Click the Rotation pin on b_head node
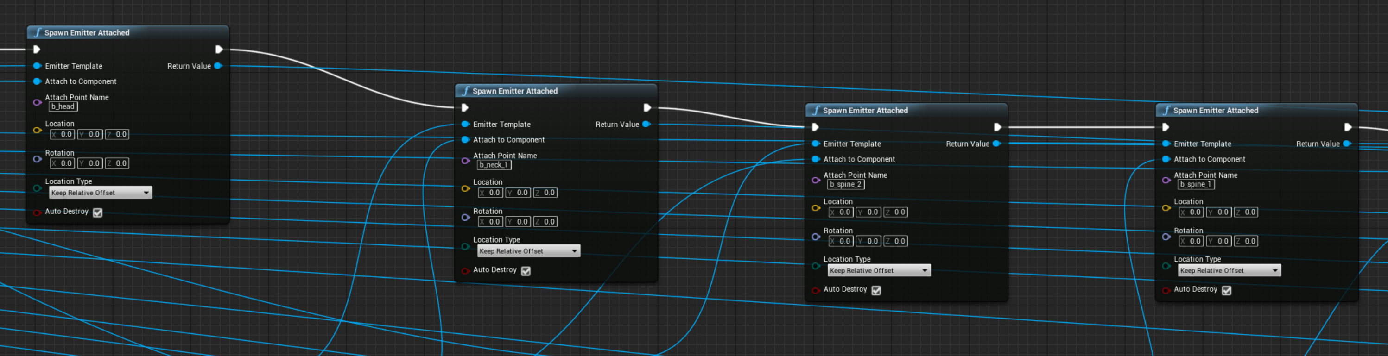This screenshot has width=1388, height=356. (37, 159)
